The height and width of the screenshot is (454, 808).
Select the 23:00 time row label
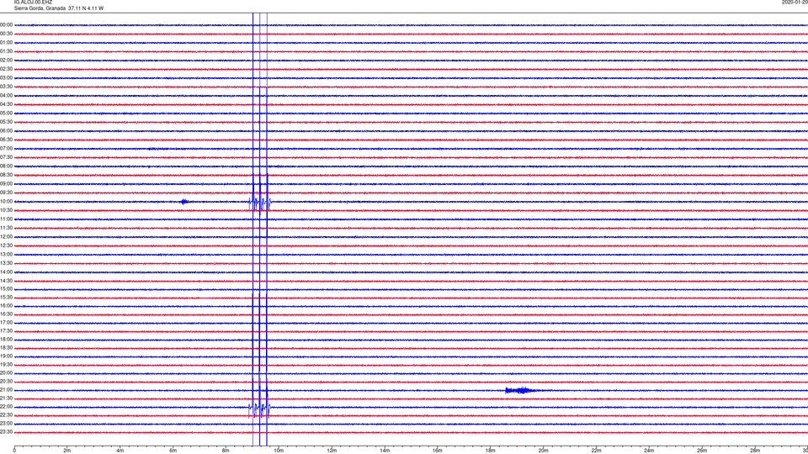[6, 424]
